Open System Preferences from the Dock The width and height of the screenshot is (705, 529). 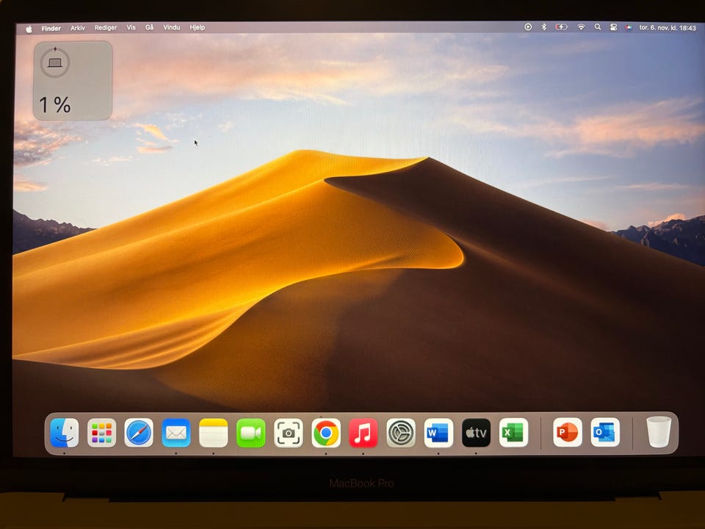pos(401,433)
